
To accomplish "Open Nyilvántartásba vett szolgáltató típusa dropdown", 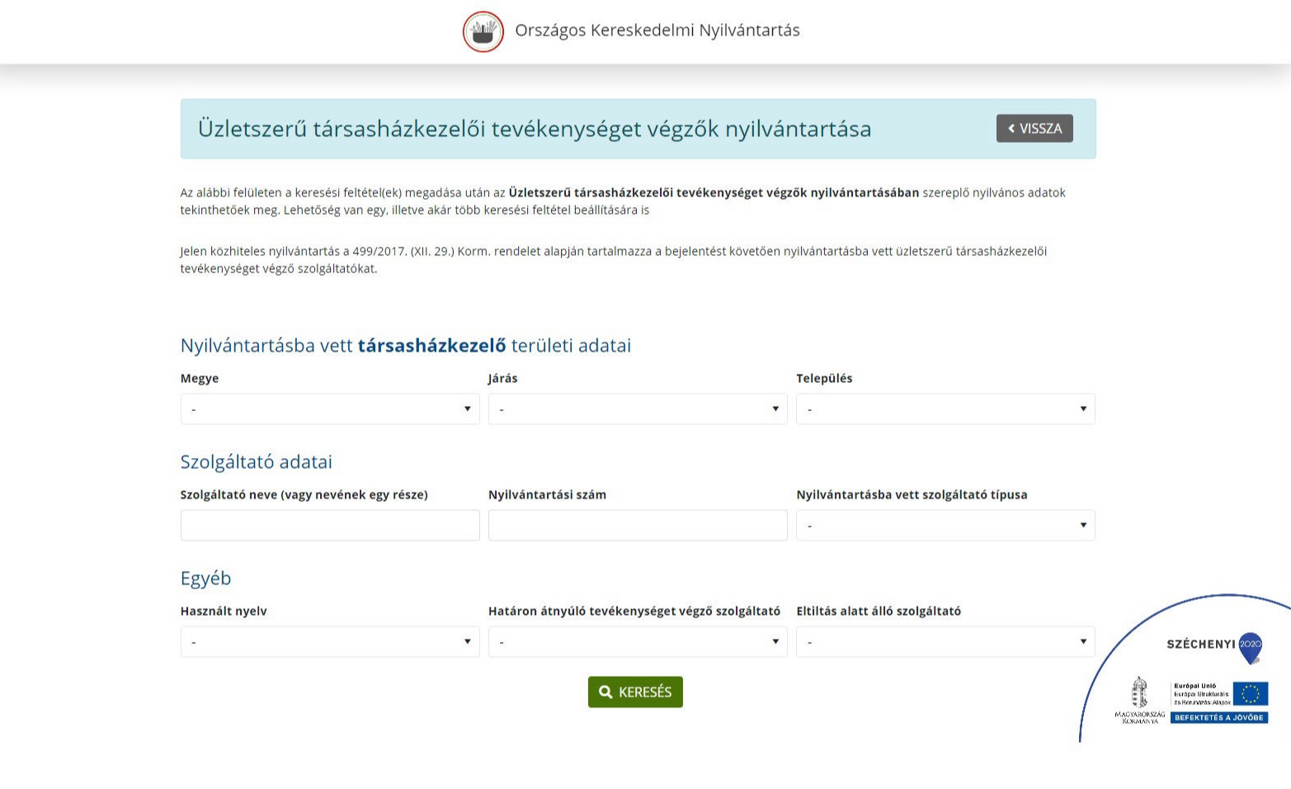I will [x=945, y=526].
